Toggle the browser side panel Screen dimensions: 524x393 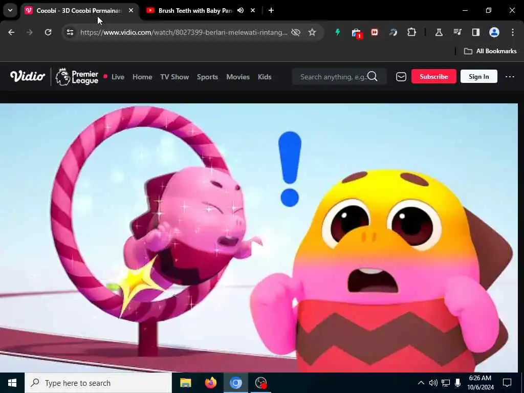pos(476,32)
